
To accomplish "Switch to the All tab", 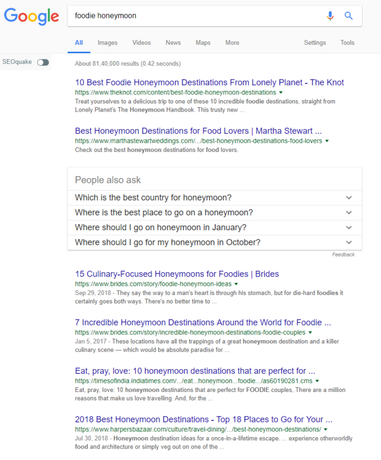I will pyautogui.click(x=79, y=43).
